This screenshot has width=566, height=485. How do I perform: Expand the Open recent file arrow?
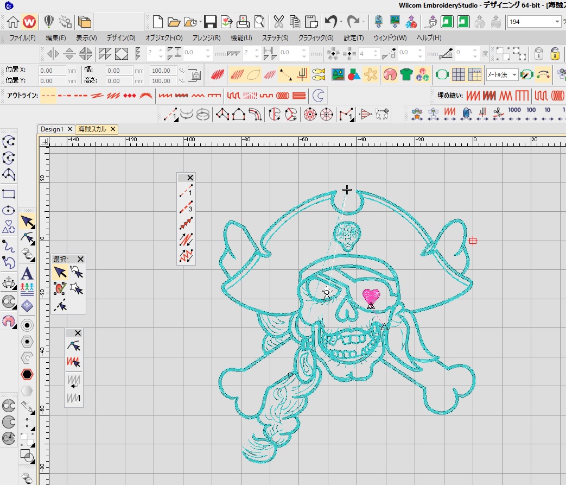201,22
